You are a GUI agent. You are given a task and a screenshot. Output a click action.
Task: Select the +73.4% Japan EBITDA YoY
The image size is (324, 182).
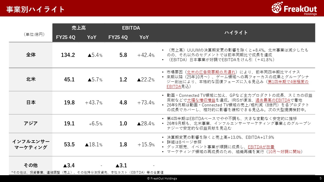click(146, 103)
